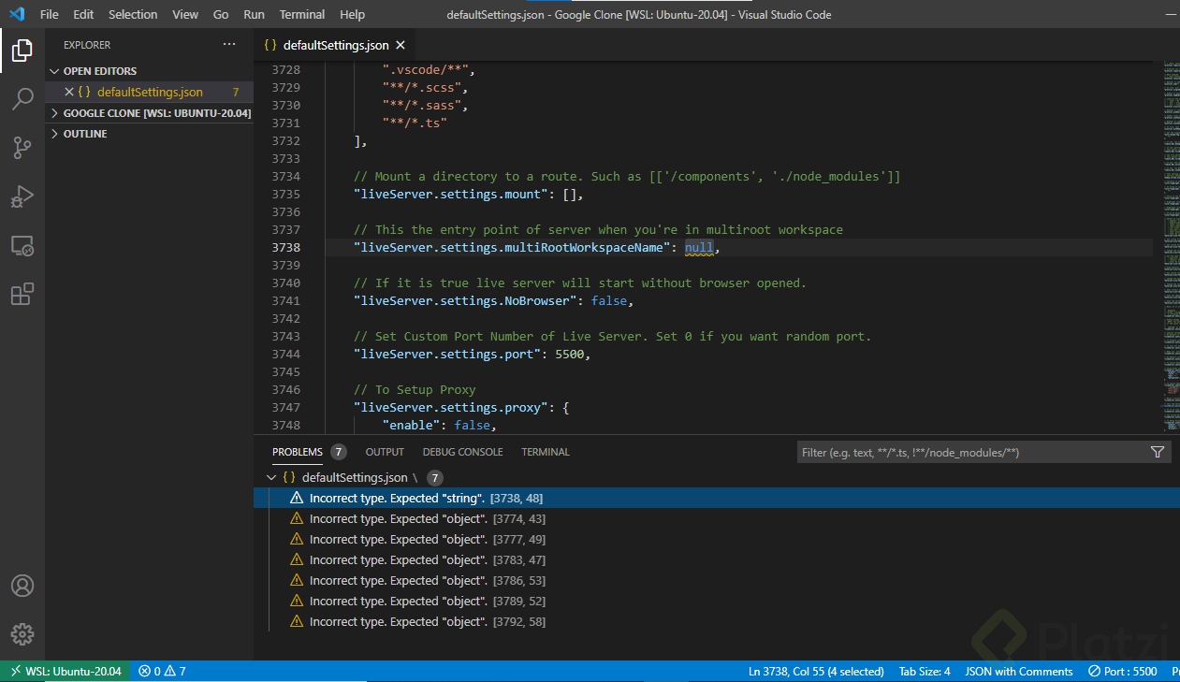Open the Manage gear icon

pyautogui.click(x=22, y=633)
